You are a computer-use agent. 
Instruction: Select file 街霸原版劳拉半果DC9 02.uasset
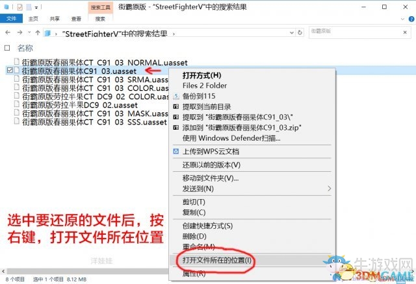(x=79, y=105)
